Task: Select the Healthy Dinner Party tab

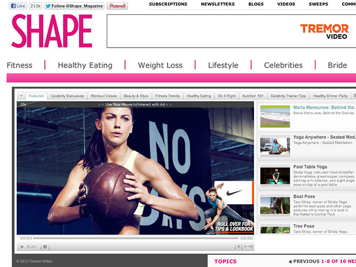Action: point(330,96)
